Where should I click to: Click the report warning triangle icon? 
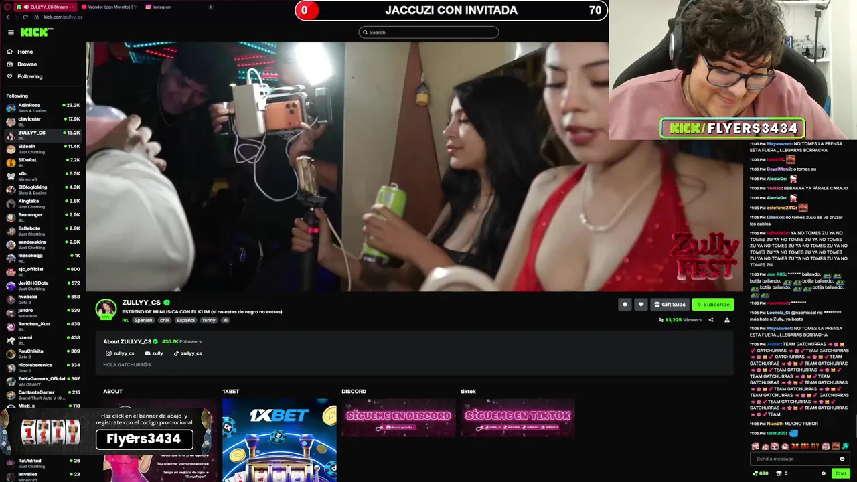tap(727, 320)
